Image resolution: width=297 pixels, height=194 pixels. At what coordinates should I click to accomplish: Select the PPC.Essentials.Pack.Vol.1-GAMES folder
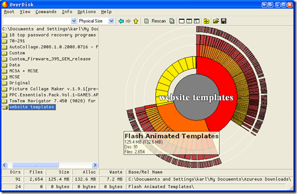coord(53,95)
